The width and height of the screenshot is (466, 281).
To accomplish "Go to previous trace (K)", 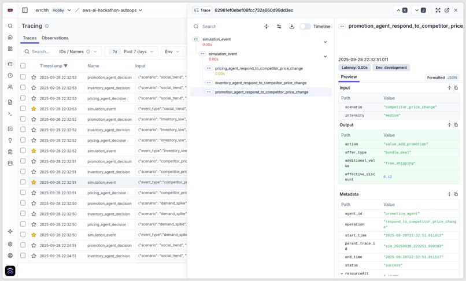I will (x=401, y=10).
